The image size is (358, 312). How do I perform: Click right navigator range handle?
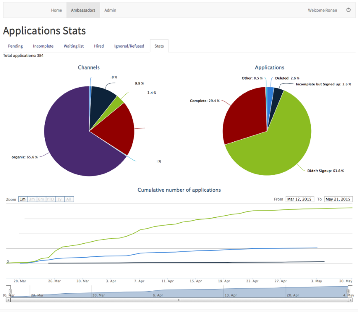coord(348,291)
